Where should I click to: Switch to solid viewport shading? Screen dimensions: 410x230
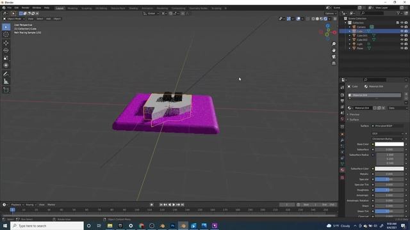point(318,19)
